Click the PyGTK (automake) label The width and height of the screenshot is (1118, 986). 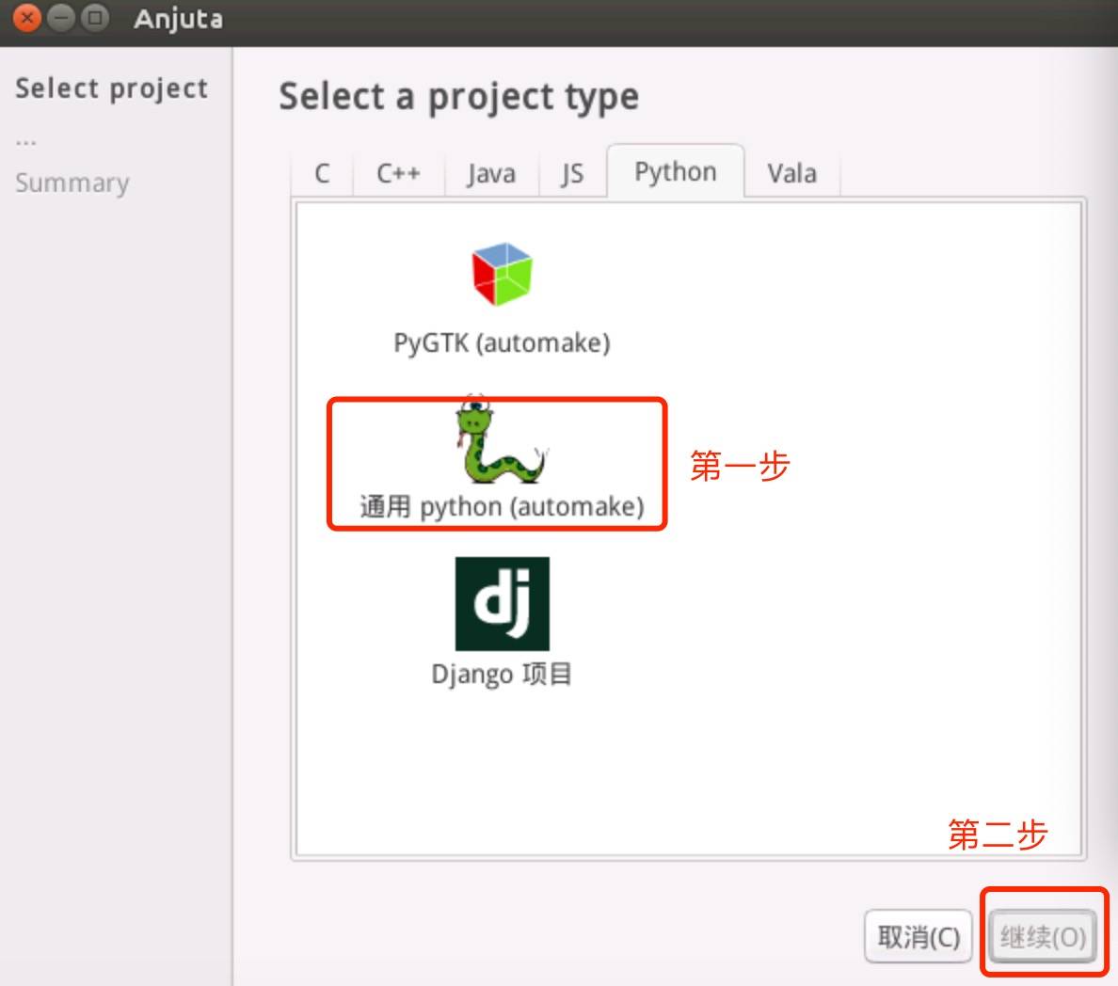pyautogui.click(x=502, y=342)
